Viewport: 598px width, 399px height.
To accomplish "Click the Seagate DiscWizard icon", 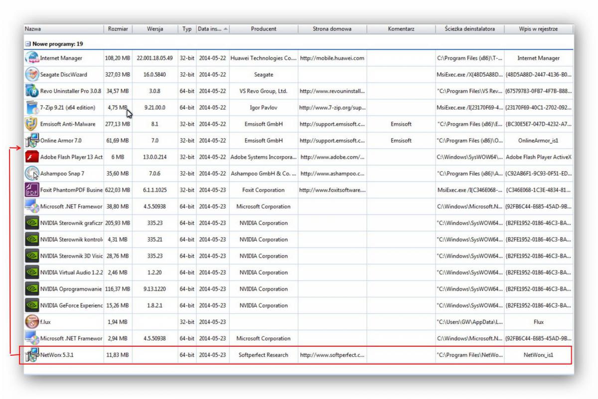I will click(x=32, y=74).
